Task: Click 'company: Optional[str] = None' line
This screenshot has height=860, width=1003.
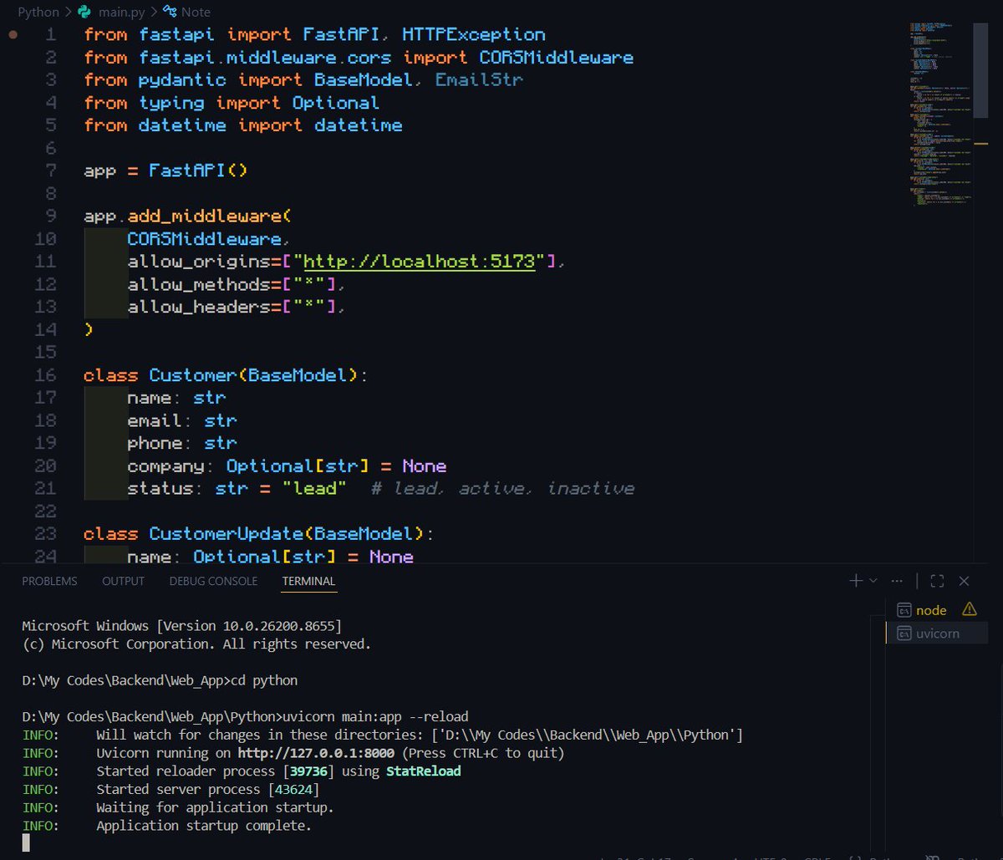Action: click(x=287, y=466)
